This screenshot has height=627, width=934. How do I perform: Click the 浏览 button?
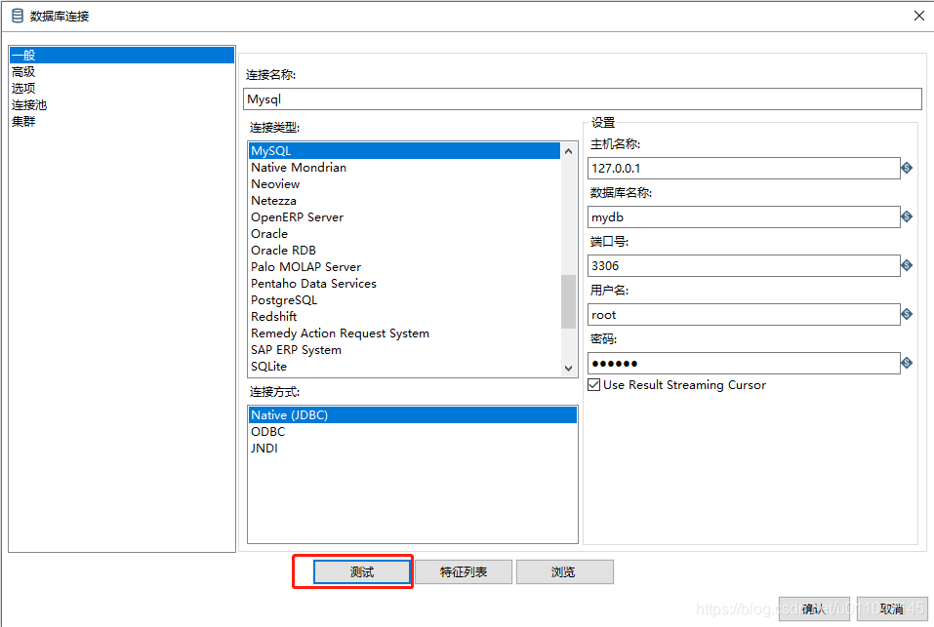[x=565, y=571]
